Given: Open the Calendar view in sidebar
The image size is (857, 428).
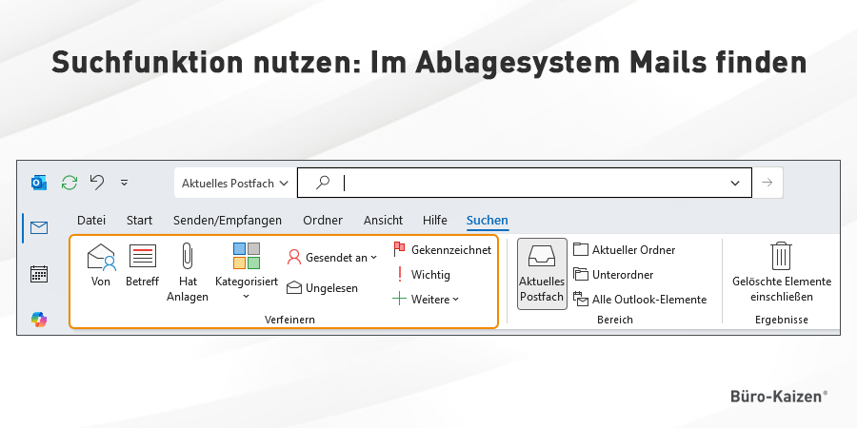Looking at the screenshot, I should [39, 274].
